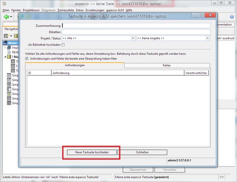237x182 pixels.
Task: Switch to the Anforderungen tab
Action: coord(74,65)
